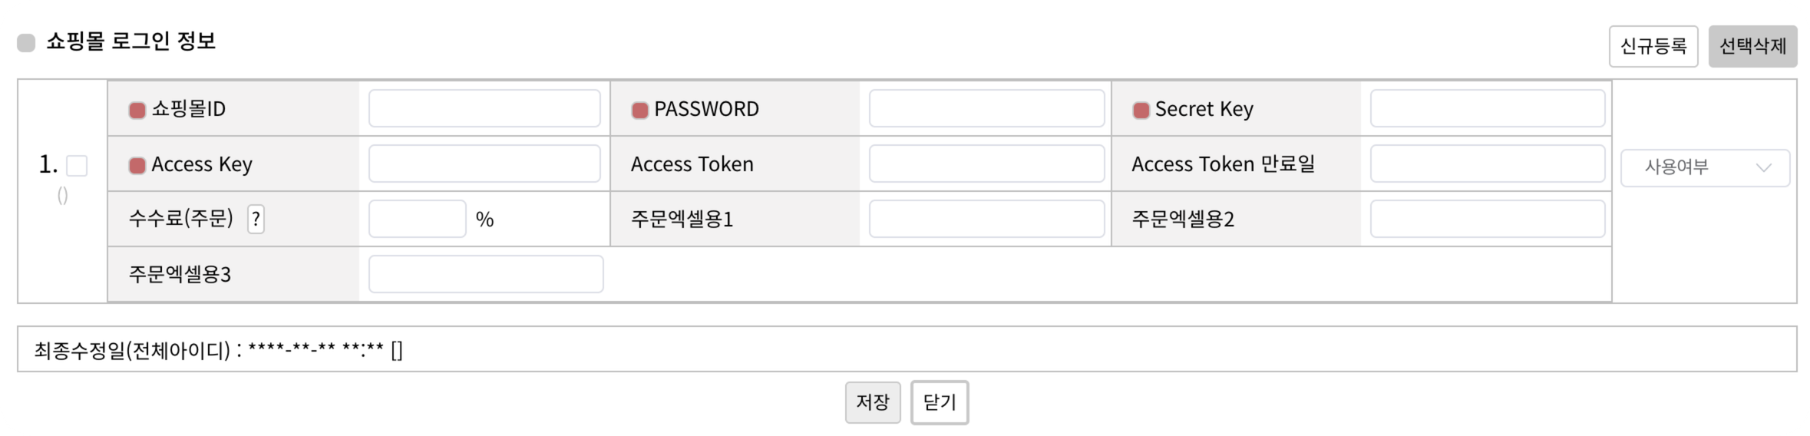1810x436 pixels.
Task: Click the Access Key input field
Action: [484, 163]
